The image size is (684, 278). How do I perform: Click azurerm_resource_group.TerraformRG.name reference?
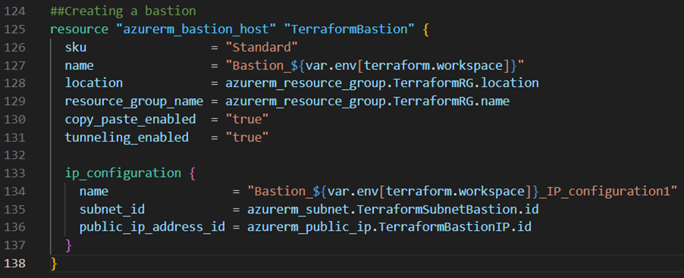[367, 101]
